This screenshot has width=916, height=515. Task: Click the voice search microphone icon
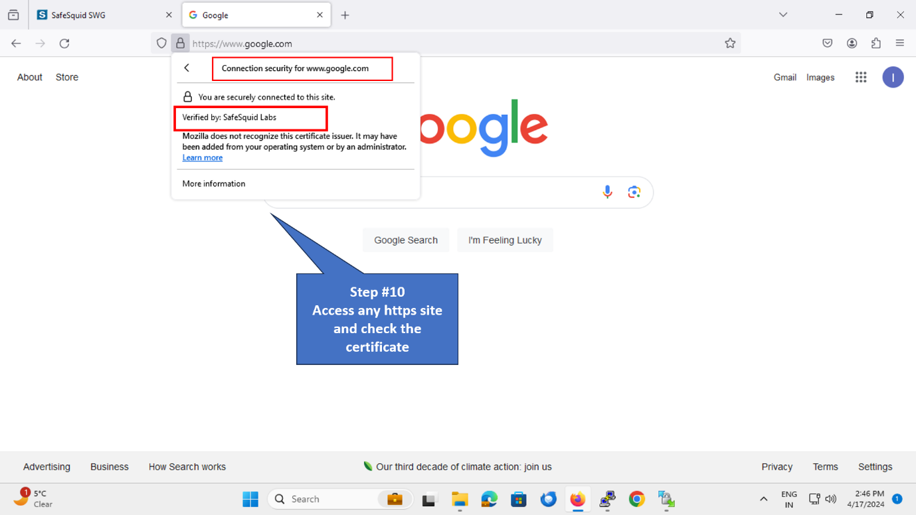607,192
